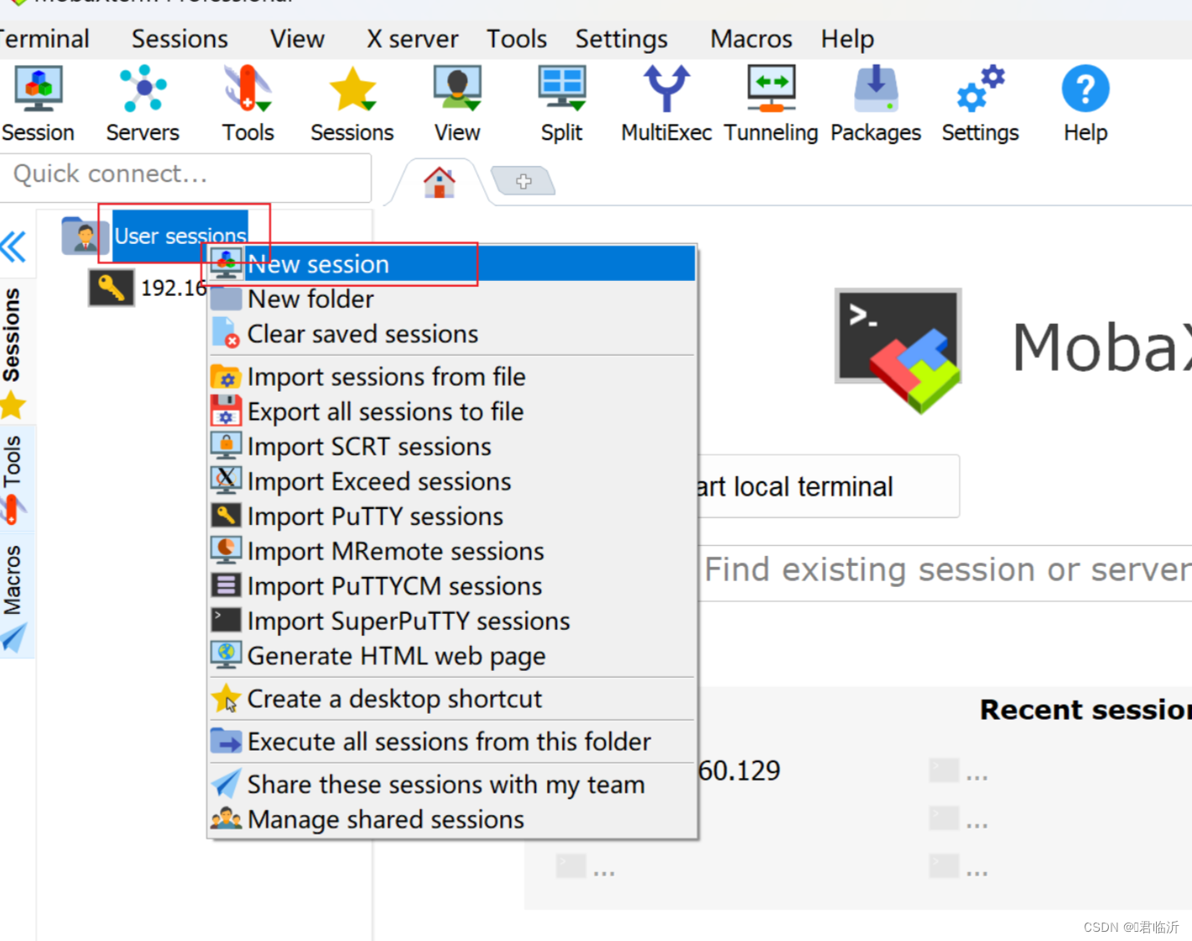Viewport: 1192px width, 941px height.
Task: Click the MobaXterm logo image
Action: click(898, 351)
